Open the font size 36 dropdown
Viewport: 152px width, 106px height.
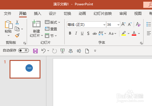tap(118, 25)
